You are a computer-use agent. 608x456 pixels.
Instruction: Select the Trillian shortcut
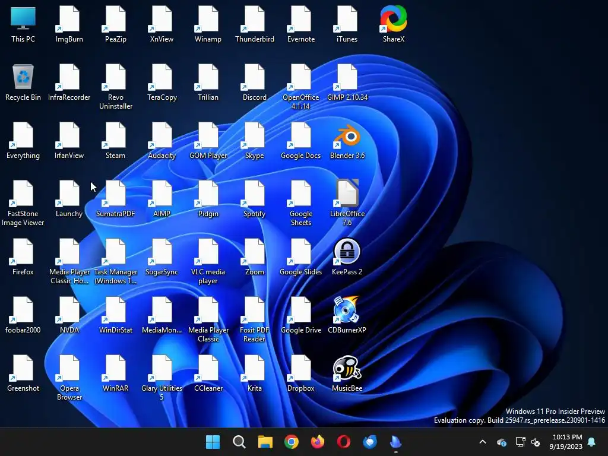pyautogui.click(x=208, y=82)
